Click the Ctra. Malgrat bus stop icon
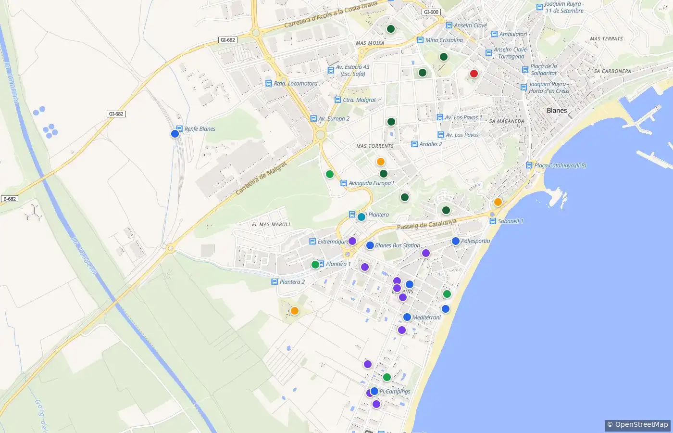 coord(337,100)
